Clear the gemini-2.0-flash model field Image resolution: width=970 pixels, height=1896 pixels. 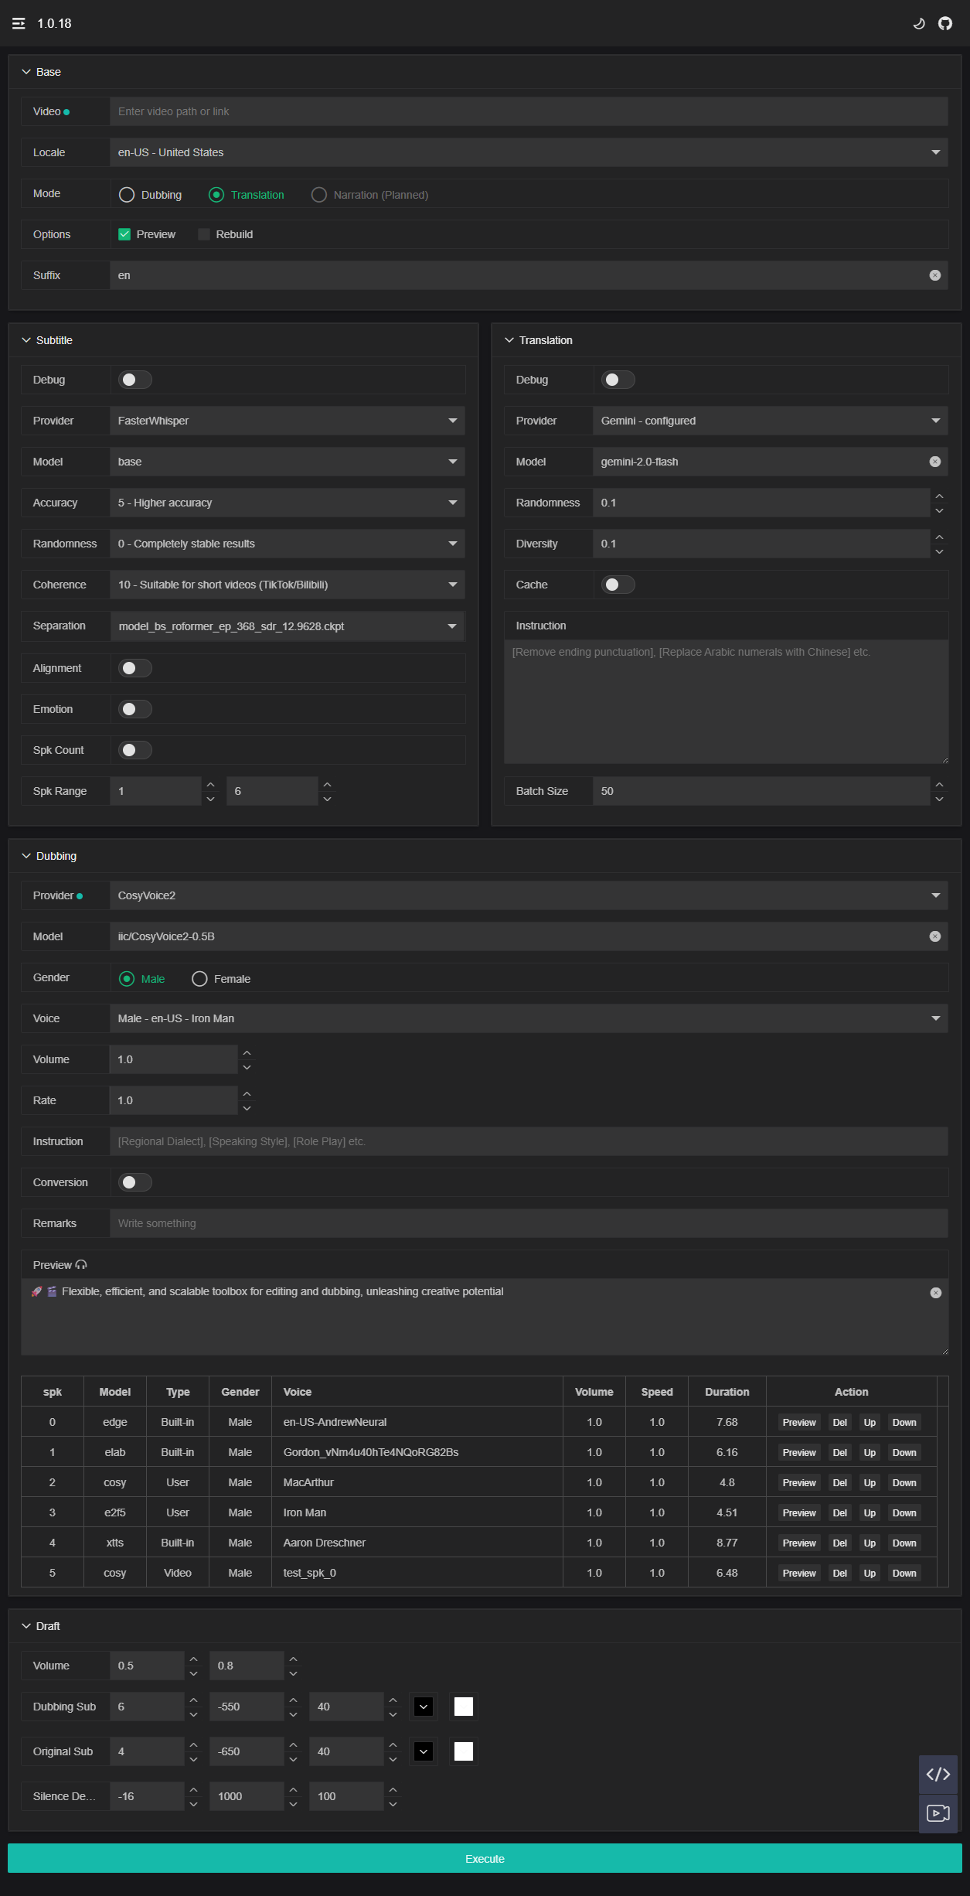tap(935, 462)
